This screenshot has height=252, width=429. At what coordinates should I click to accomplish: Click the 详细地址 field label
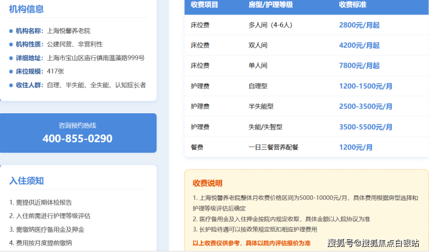click(30, 58)
